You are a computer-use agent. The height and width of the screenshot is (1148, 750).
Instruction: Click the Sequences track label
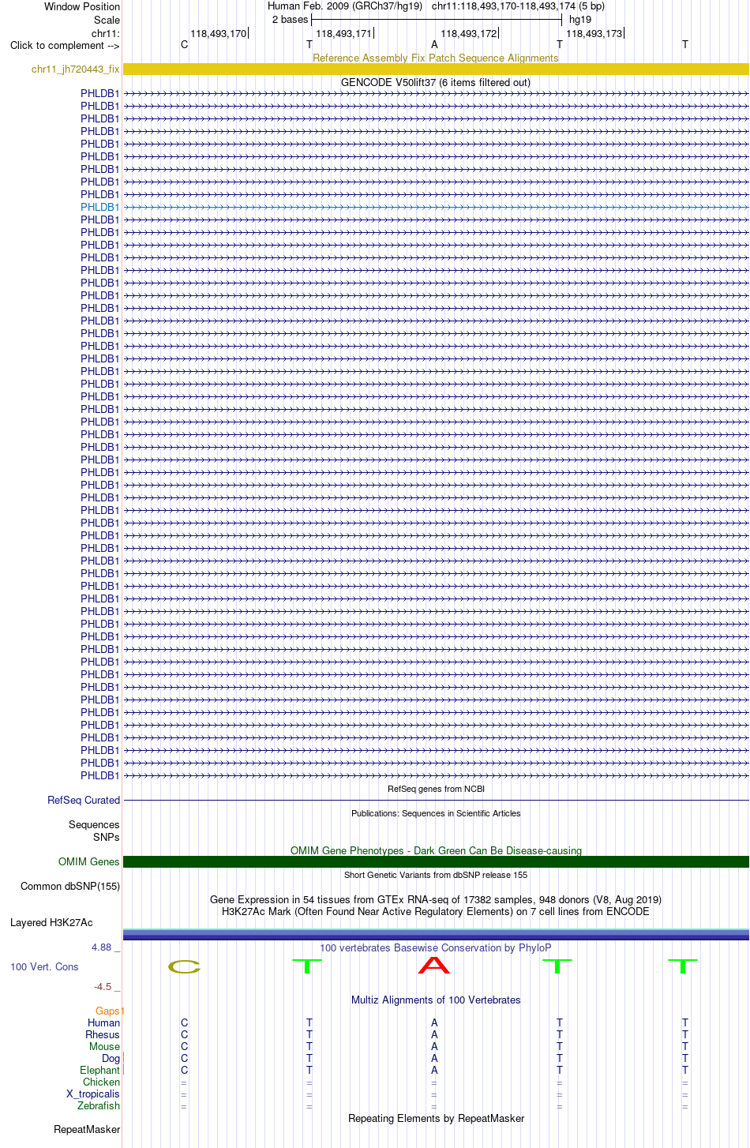(94, 824)
